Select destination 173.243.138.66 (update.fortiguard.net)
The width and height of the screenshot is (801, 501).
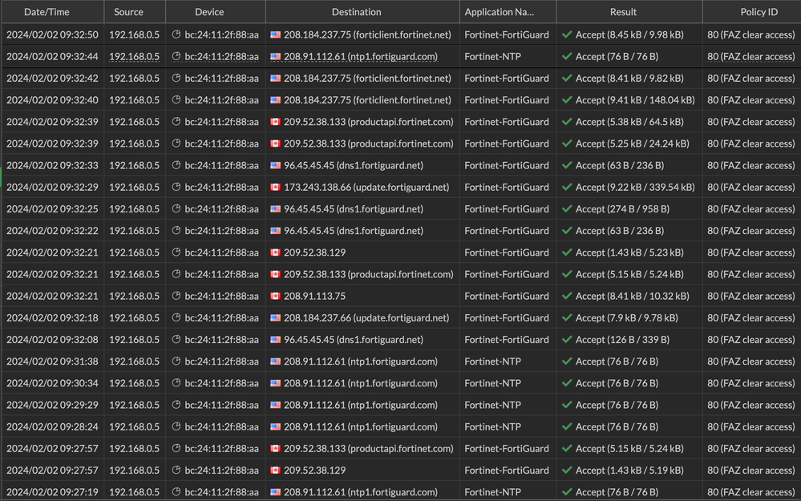pyautogui.click(x=366, y=188)
